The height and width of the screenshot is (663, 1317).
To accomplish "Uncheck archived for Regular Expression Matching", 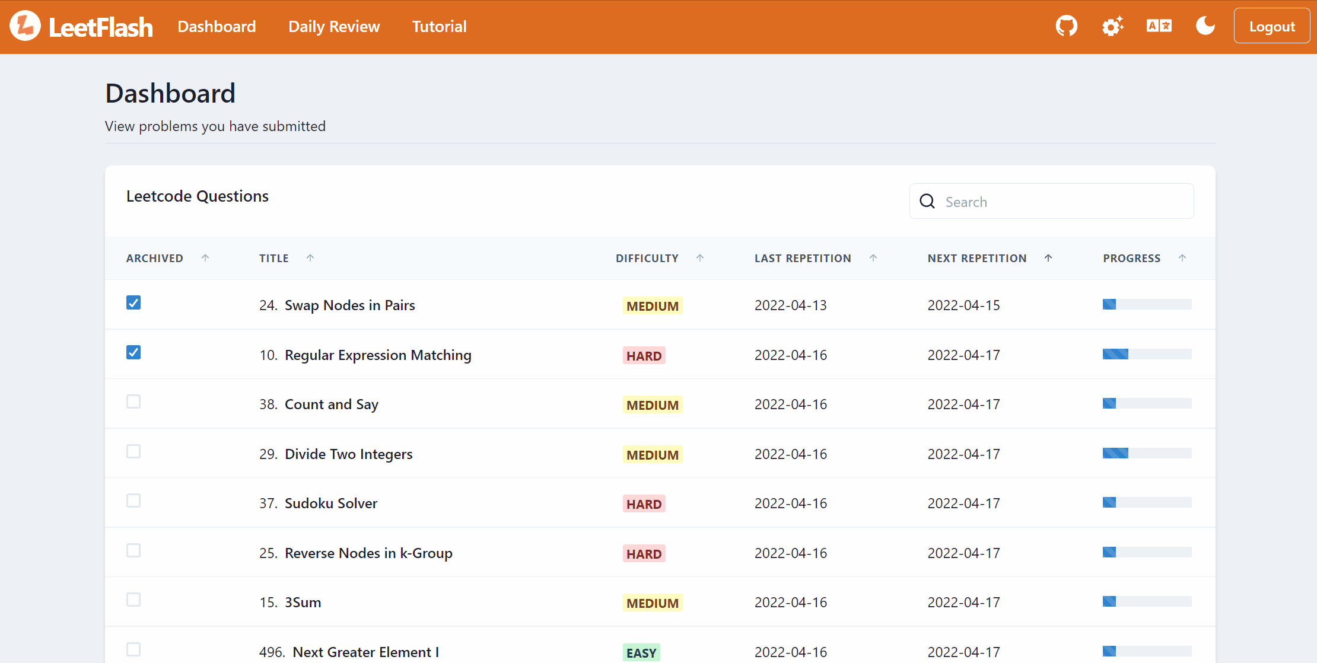I will tap(133, 353).
